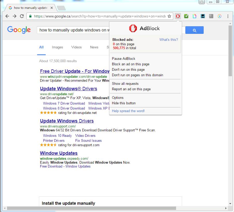Screen dimensions: 234x212
Task: Open 'Free Driver Update - For Windows' result
Action: [75, 71]
